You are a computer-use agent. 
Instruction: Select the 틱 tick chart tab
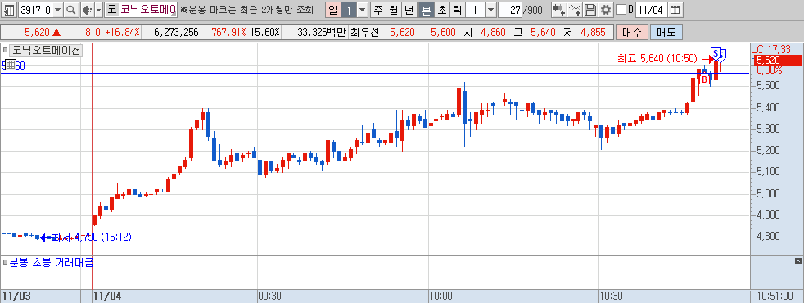457,10
